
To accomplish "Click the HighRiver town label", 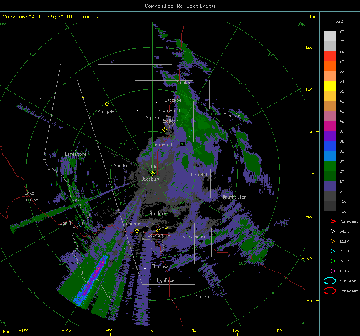I will point(166,280).
